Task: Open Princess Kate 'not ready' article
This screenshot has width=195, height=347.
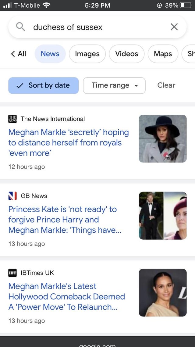Action: (x=65, y=220)
